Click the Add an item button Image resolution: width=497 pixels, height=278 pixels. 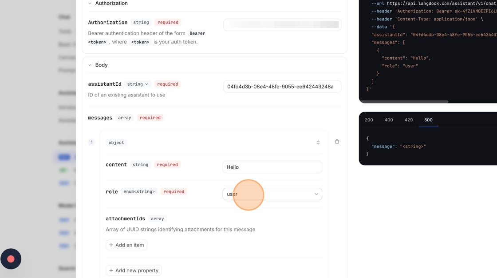(126, 245)
